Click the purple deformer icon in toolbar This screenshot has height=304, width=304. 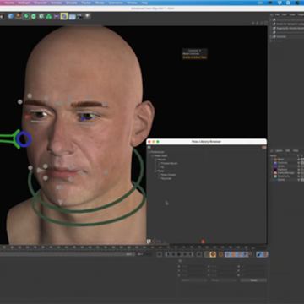tap(57, 16)
